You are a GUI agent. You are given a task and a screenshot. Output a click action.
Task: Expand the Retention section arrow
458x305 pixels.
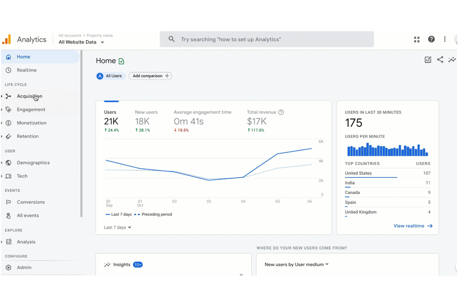point(2,136)
